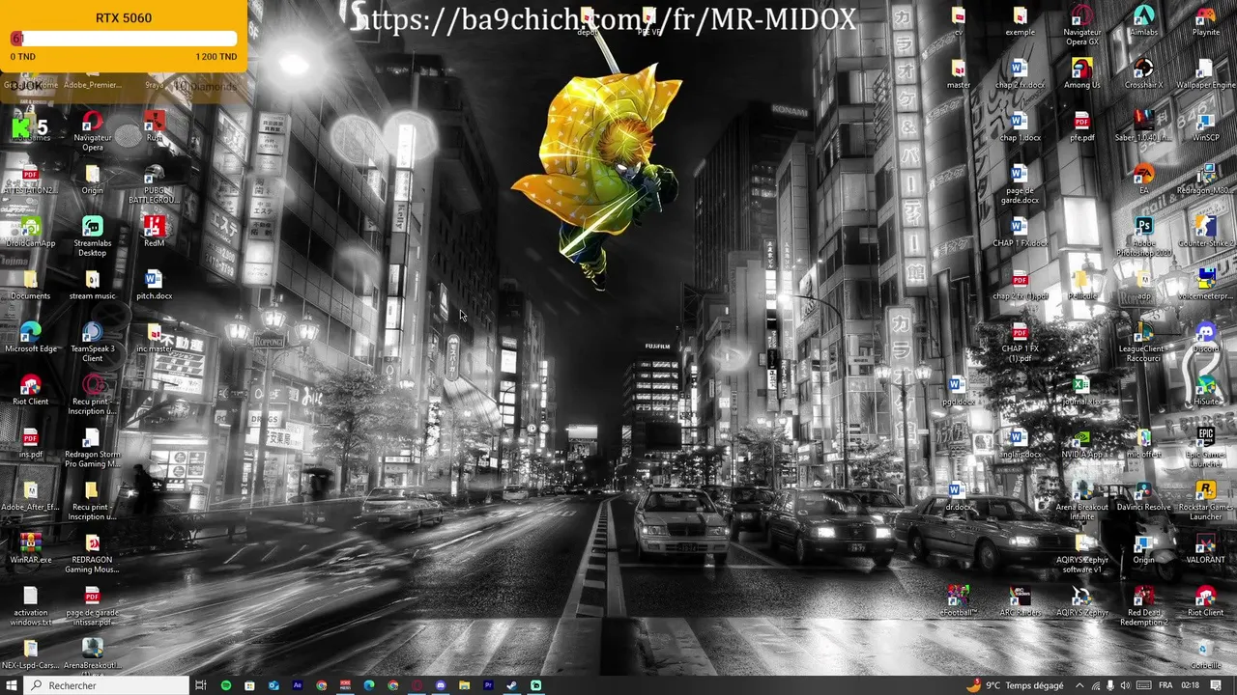Launch Navigateur Opera on the left

click(x=92, y=131)
